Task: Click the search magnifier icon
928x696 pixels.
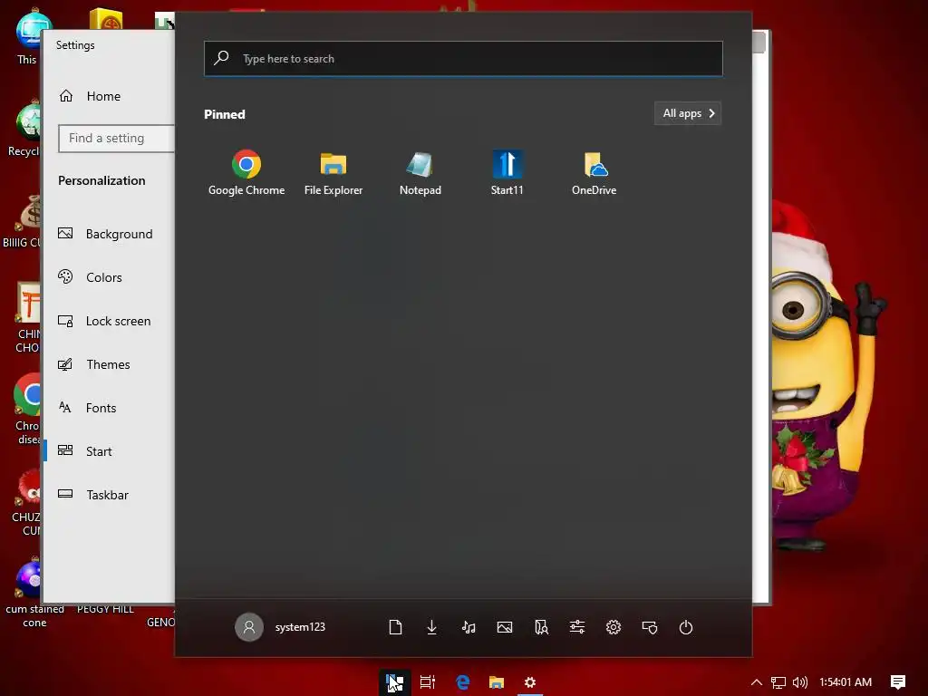Action: [221, 57]
